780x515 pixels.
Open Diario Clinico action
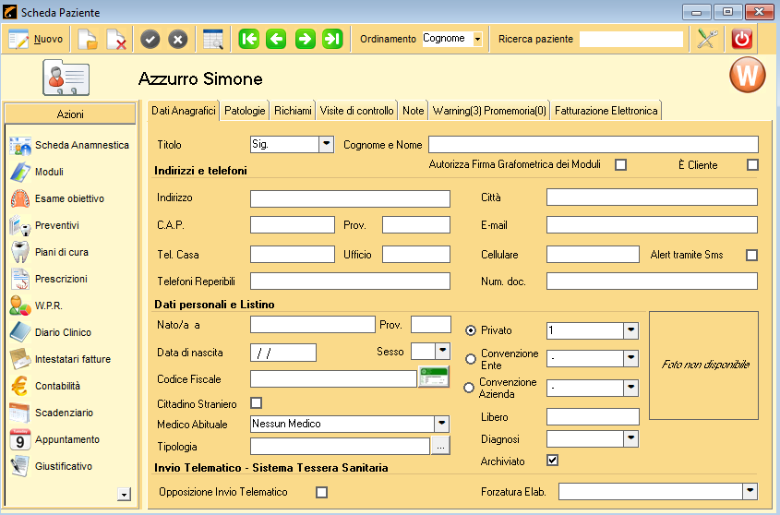pyautogui.click(x=50, y=333)
